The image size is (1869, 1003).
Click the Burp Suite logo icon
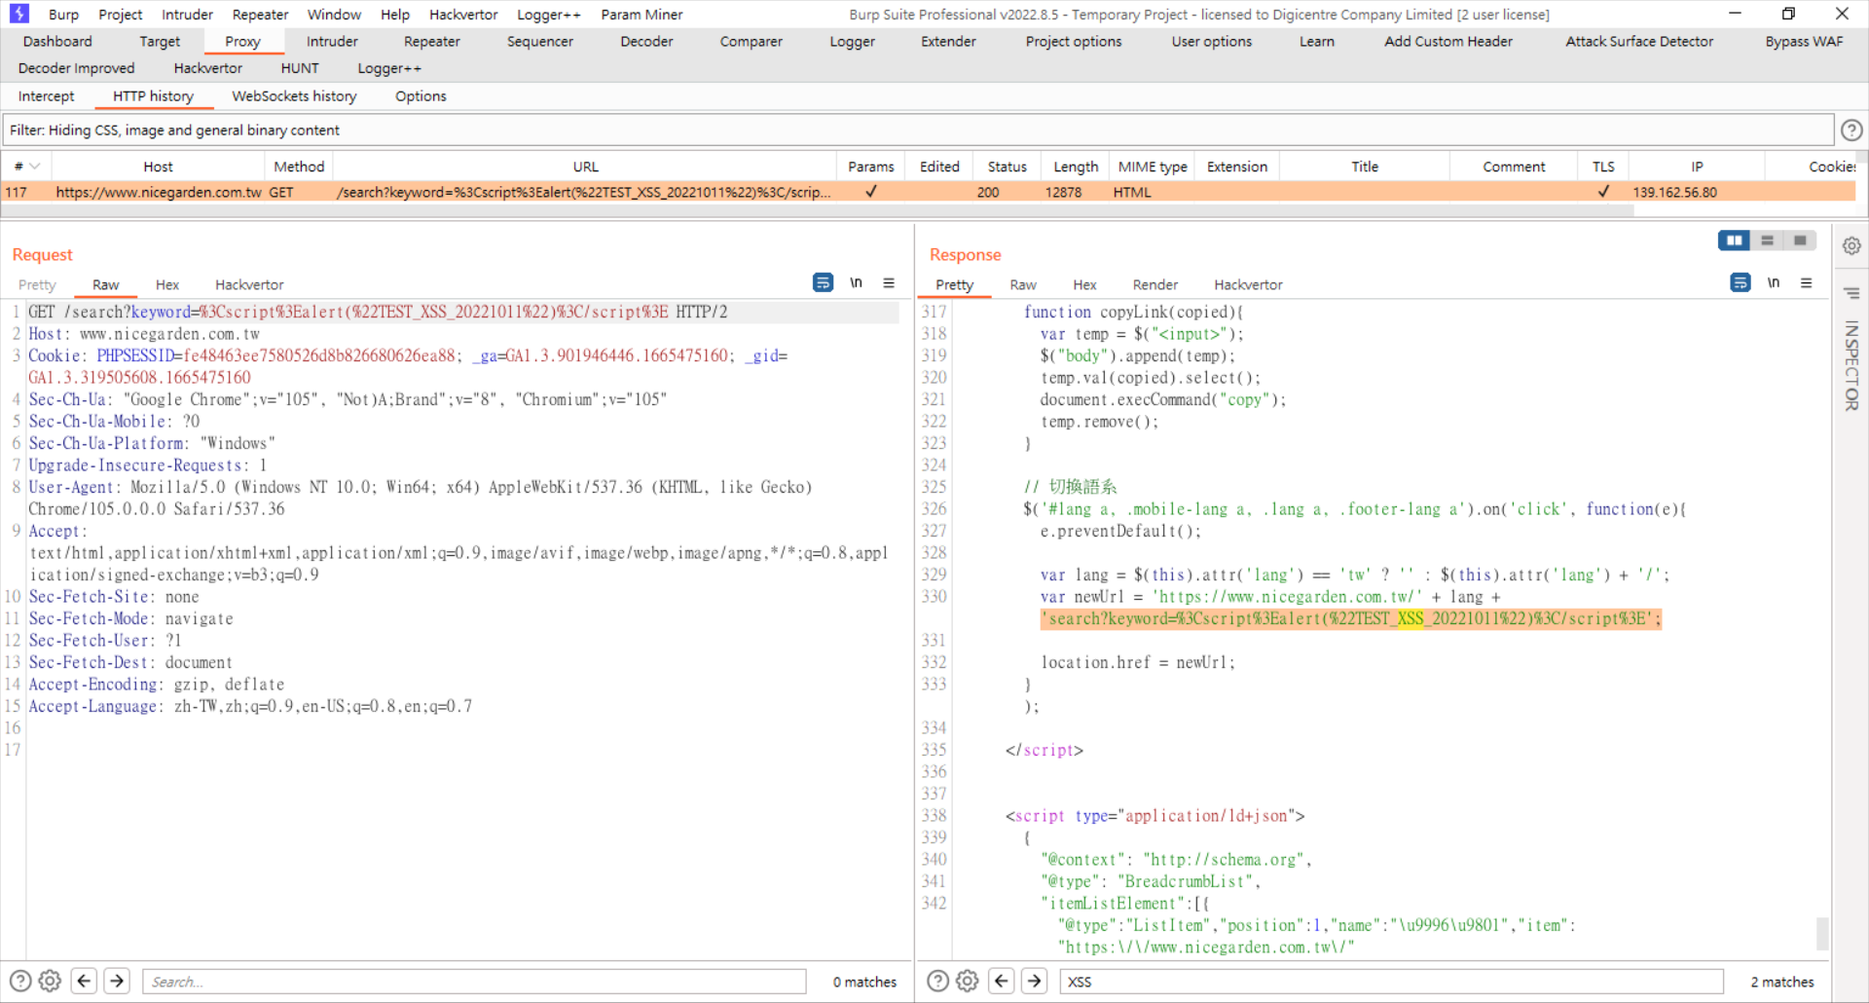pos(18,14)
